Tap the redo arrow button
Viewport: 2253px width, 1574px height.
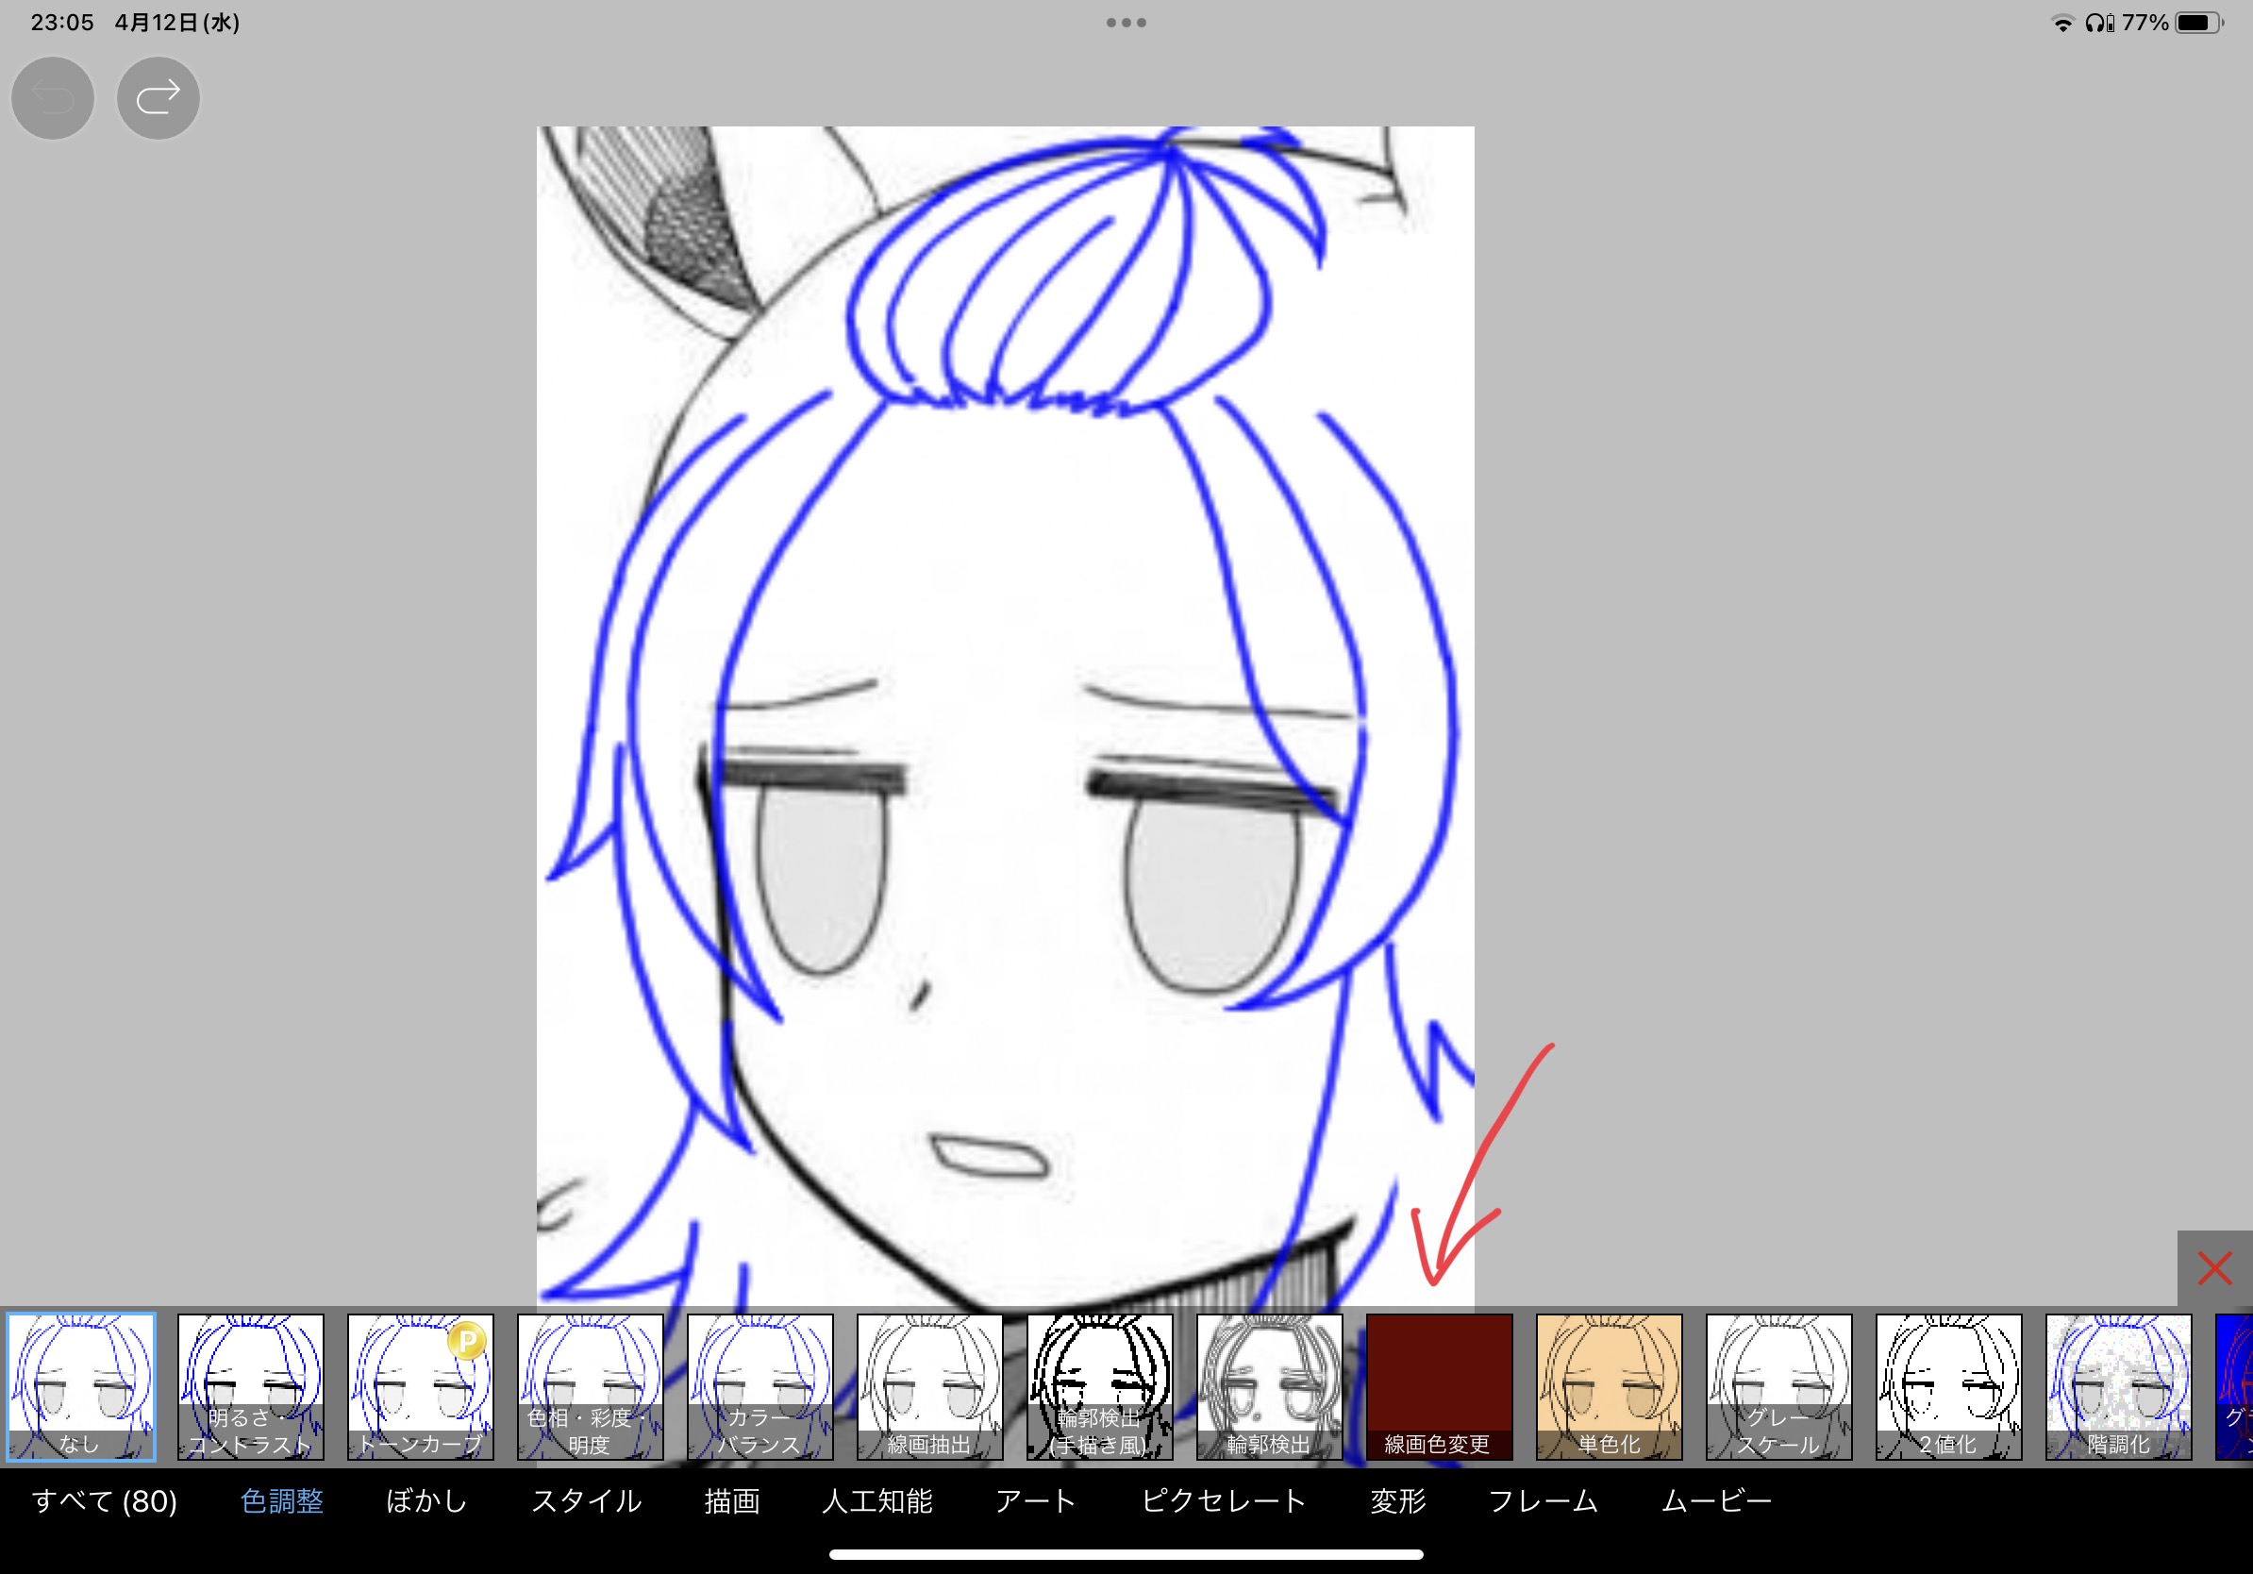(x=158, y=98)
